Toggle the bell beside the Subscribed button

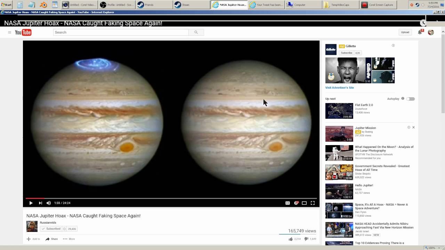pos(64,229)
